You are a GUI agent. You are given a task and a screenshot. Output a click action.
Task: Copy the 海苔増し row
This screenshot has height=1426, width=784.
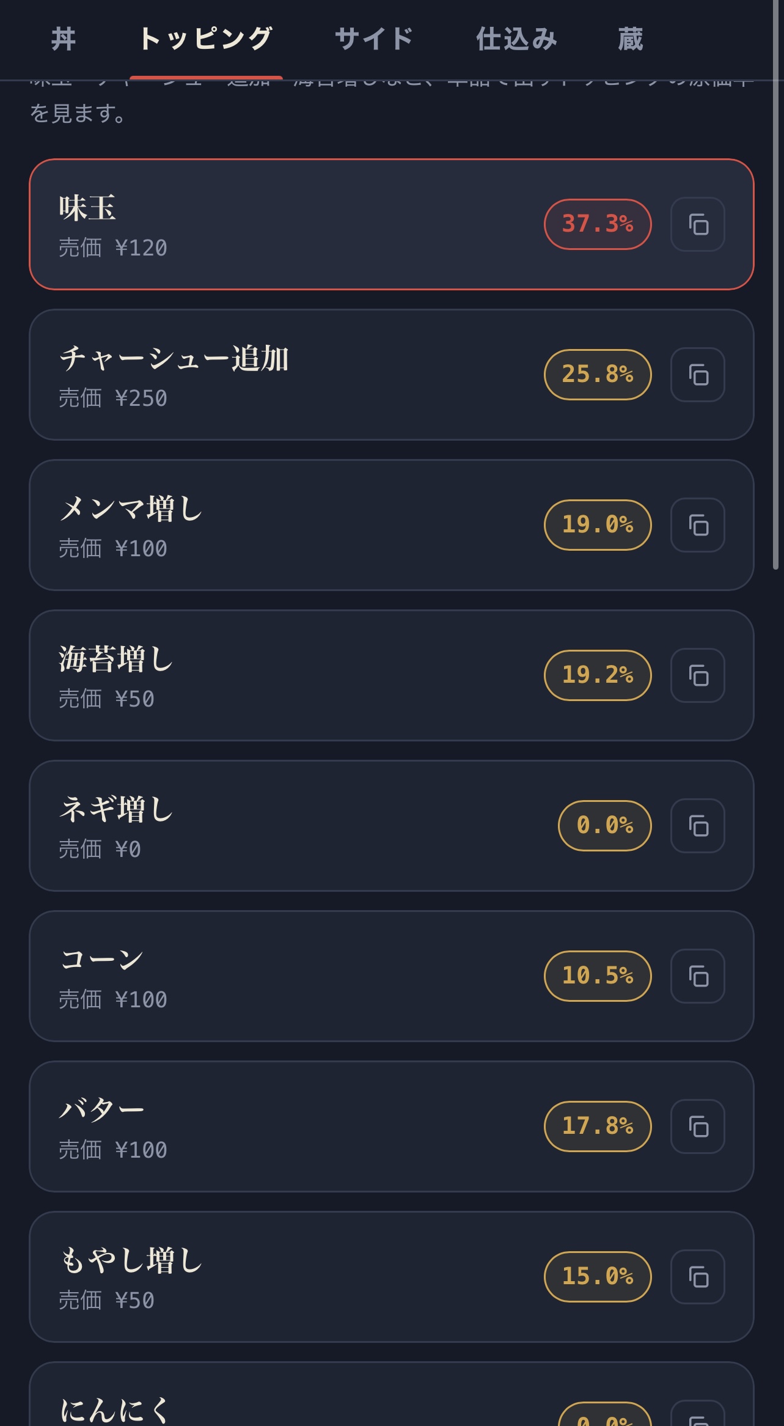click(x=697, y=675)
